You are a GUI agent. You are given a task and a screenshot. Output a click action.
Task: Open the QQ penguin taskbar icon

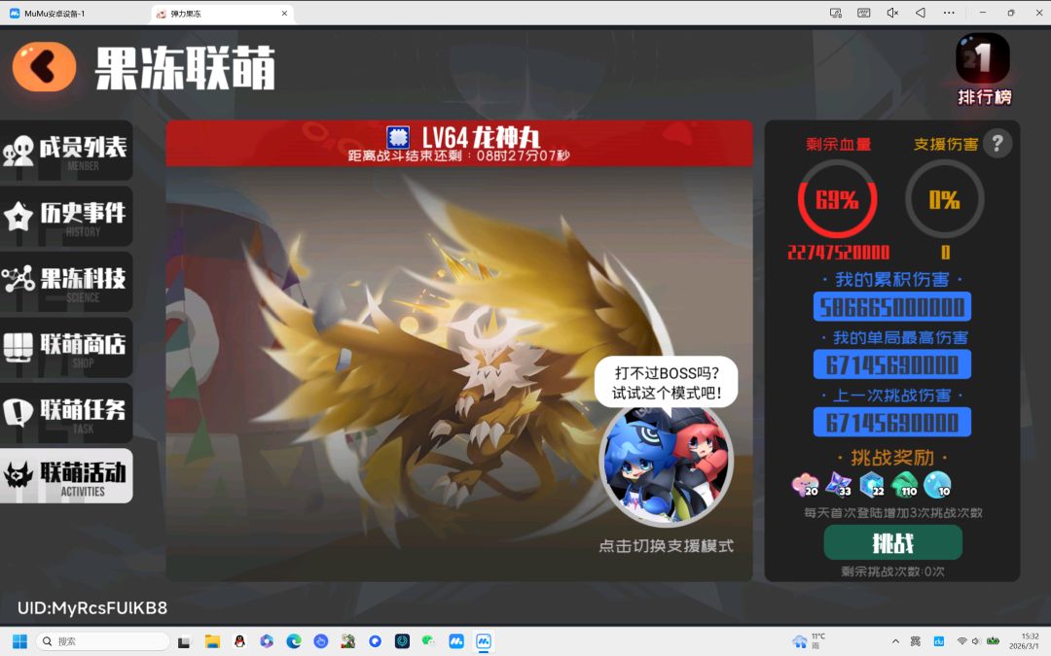[x=239, y=641]
